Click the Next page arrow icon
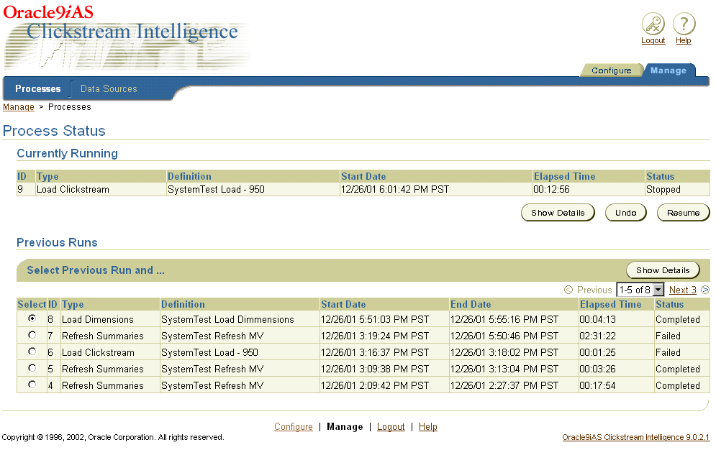This screenshot has width=716, height=450. pyautogui.click(x=705, y=290)
